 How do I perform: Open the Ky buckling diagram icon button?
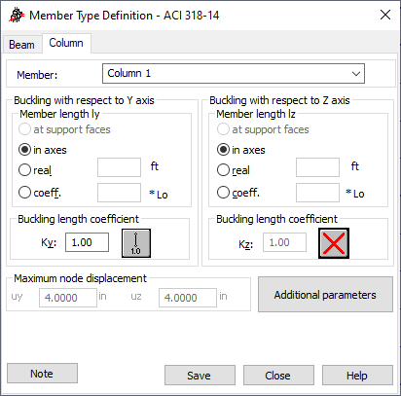click(136, 243)
